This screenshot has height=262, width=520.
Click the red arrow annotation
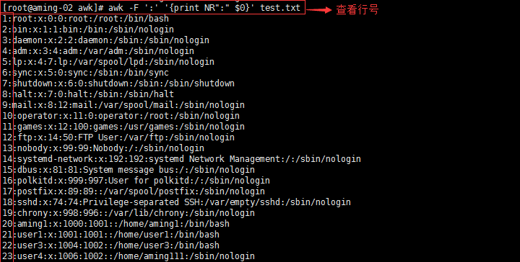(x=319, y=10)
